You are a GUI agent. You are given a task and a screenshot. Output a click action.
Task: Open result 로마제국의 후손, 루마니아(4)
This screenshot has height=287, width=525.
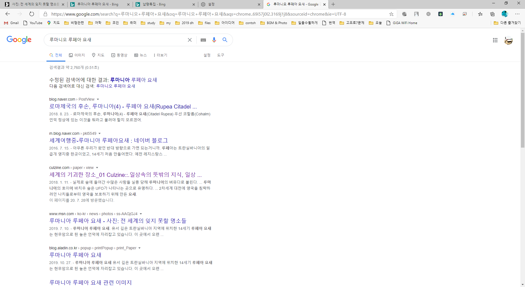(123, 107)
